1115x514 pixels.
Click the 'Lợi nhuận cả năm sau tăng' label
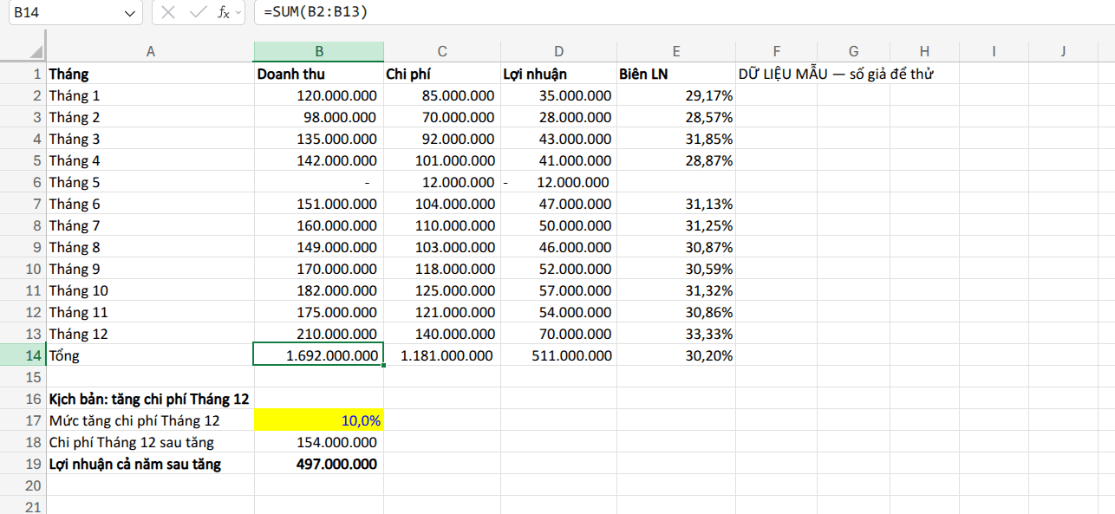tap(150, 464)
